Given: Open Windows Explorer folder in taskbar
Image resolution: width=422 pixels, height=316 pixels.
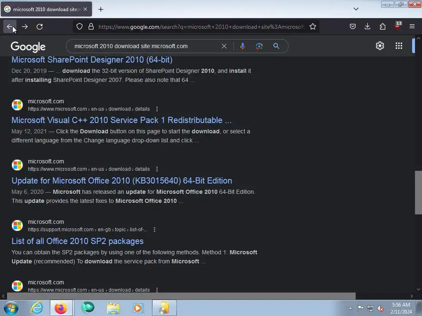Looking at the screenshot, I should point(113,308).
